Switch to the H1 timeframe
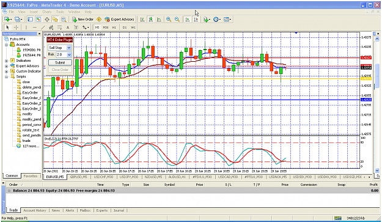This screenshot has height=222, width=382. [114, 28]
